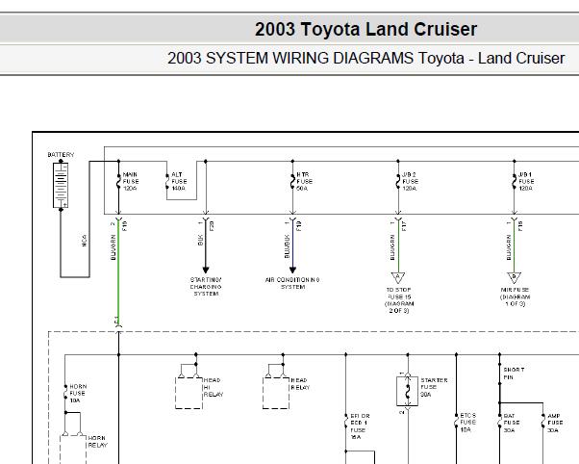The width and height of the screenshot is (579, 464).
Task: Click the Head Relay dashed box
Action: click(x=276, y=393)
